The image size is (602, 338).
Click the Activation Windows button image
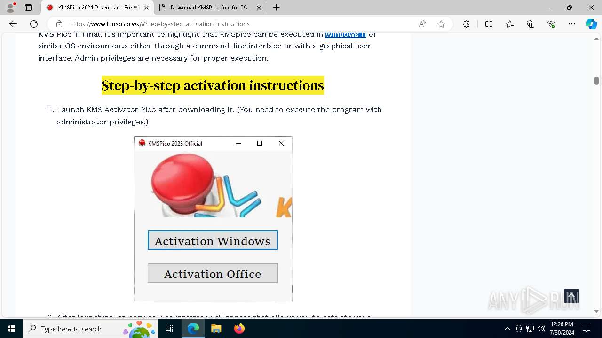(x=213, y=240)
